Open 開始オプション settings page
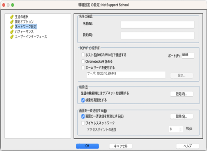207x151 pixels. coord(24,22)
